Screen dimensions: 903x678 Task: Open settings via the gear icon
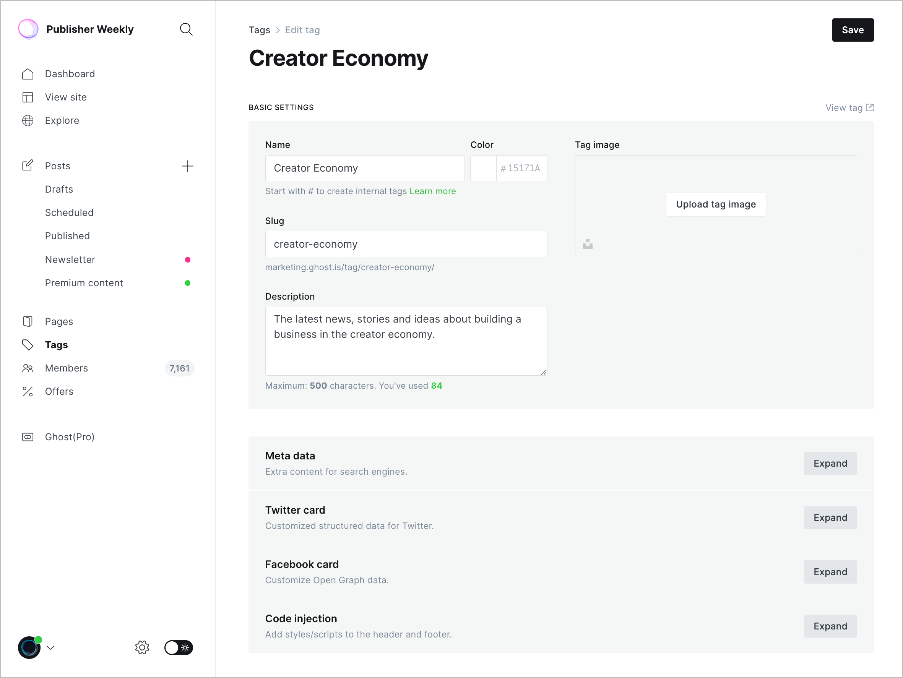(x=142, y=647)
